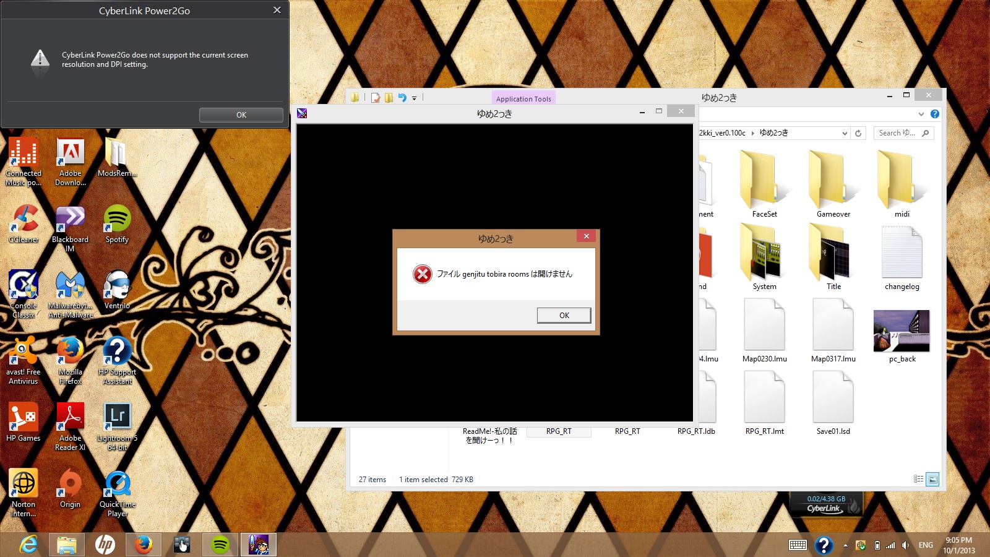This screenshot has height=557, width=990.
Task: Open the Adobe Download desktop icon
Action: (71, 161)
